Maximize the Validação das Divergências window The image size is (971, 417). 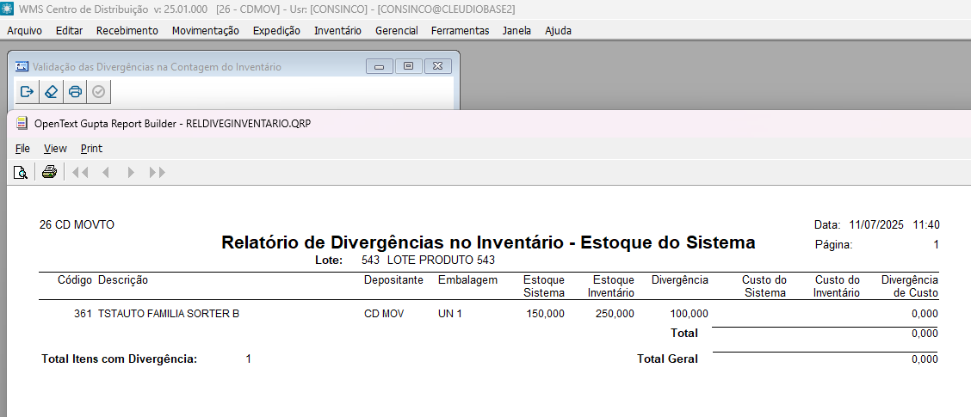click(408, 66)
